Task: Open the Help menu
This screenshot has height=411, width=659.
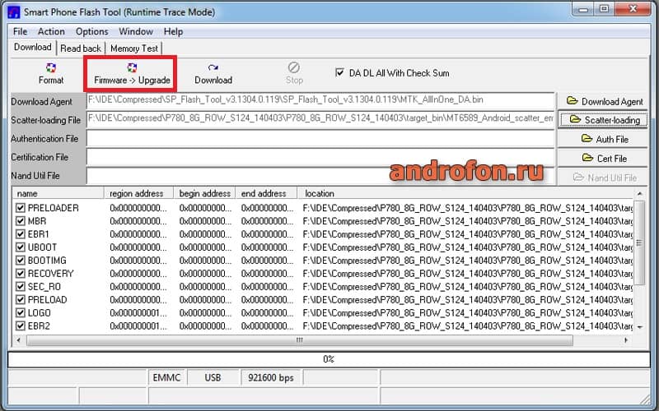Action: coord(173,31)
